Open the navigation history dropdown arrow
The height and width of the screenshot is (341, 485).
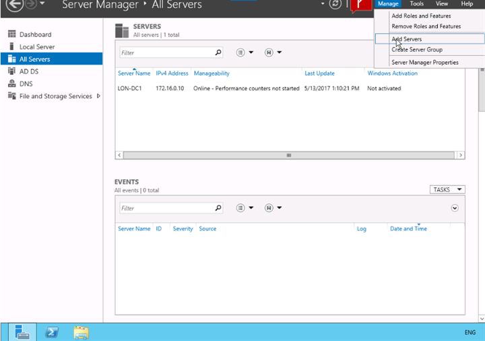tap(42, 3)
